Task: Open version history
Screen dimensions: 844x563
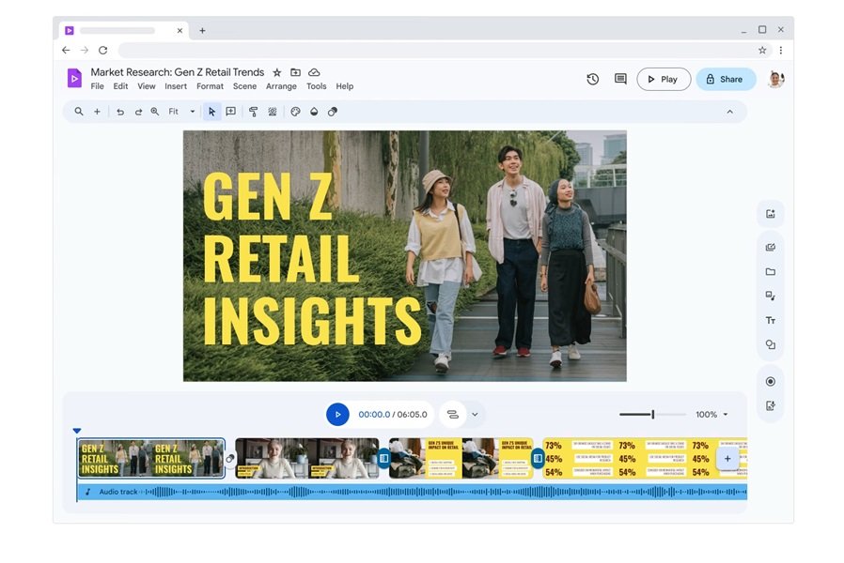Action: pyautogui.click(x=592, y=79)
